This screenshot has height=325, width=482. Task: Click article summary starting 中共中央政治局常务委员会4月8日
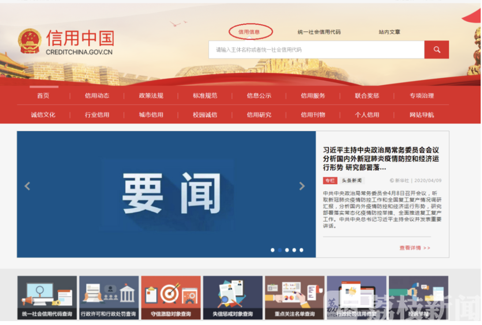pos(382,209)
